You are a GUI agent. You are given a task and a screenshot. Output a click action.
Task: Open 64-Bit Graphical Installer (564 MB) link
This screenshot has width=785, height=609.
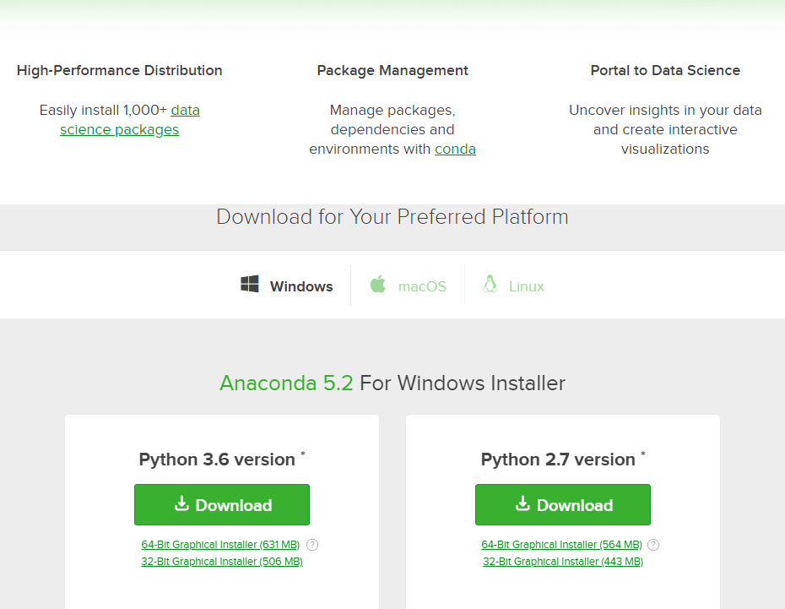[x=561, y=545]
